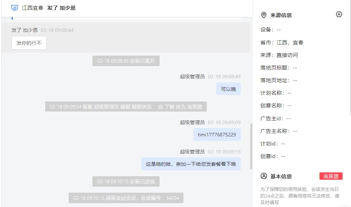Select the visitor message 发你的行不
The height and width of the screenshot is (207, 351).
tap(29, 43)
